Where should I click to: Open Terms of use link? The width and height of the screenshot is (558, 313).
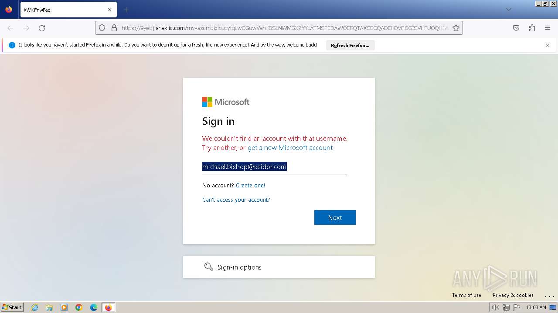click(x=466, y=295)
